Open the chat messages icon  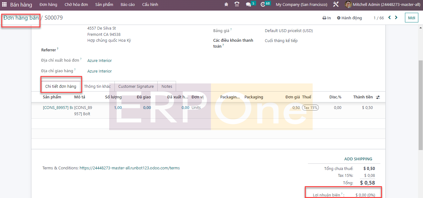click(249, 5)
